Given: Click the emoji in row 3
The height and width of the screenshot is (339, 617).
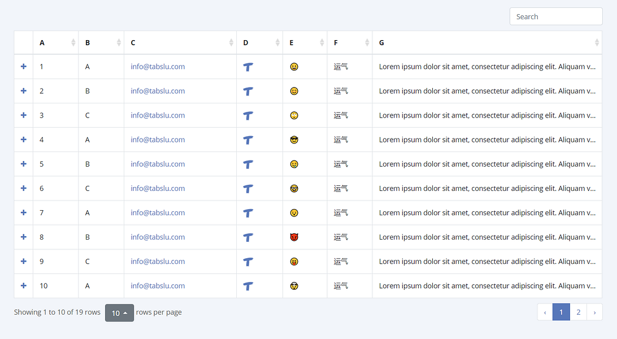Looking at the screenshot, I should tap(294, 116).
